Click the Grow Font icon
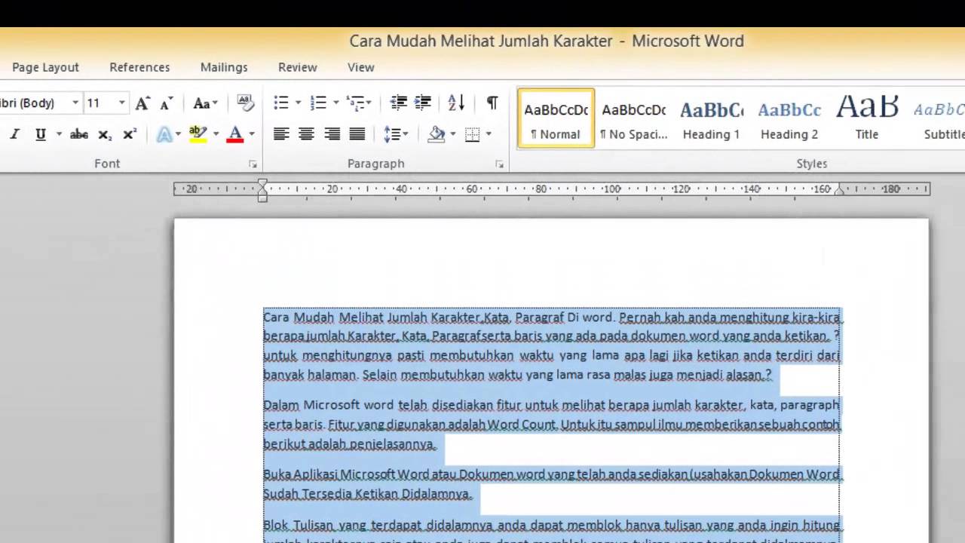The image size is (965, 543). point(142,103)
